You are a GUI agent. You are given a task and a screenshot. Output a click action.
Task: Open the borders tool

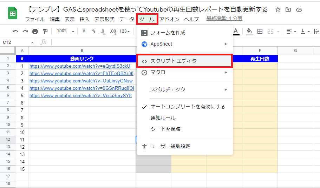coord(260,31)
